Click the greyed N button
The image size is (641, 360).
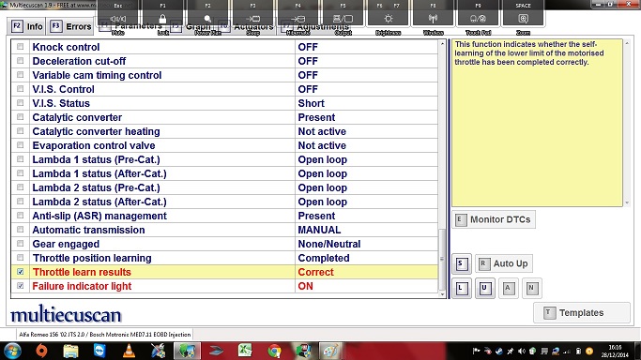(531, 288)
